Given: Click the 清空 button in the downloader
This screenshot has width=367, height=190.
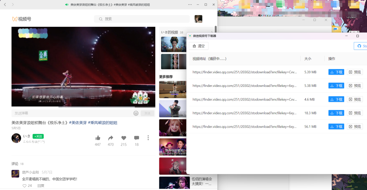Looking at the screenshot, I should tap(199, 46).
